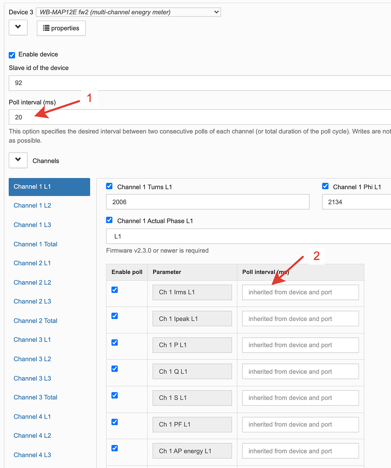The width and height of the screenshot is (391, 468).
Task: Switch to Channel 1 Total tab
Action: tap(36, 244)
